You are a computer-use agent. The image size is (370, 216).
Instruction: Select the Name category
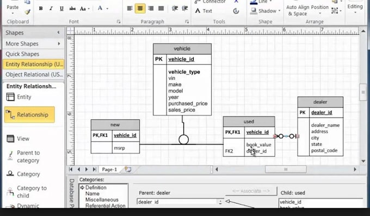(92, 194)
